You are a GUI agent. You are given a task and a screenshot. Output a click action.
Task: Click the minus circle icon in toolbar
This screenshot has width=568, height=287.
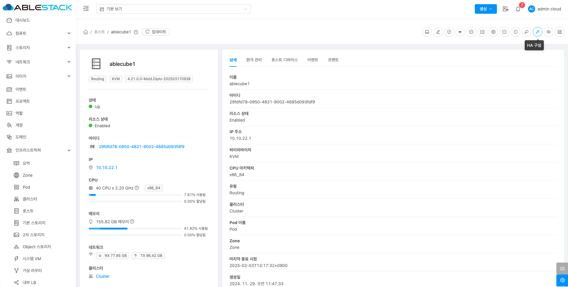(x=504, y=32)
